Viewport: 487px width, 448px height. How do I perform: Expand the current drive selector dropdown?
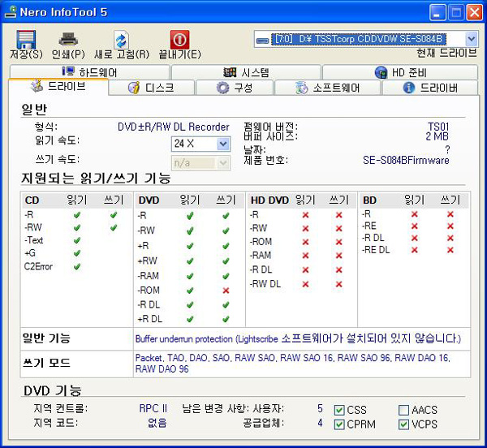tap(471, 39)
